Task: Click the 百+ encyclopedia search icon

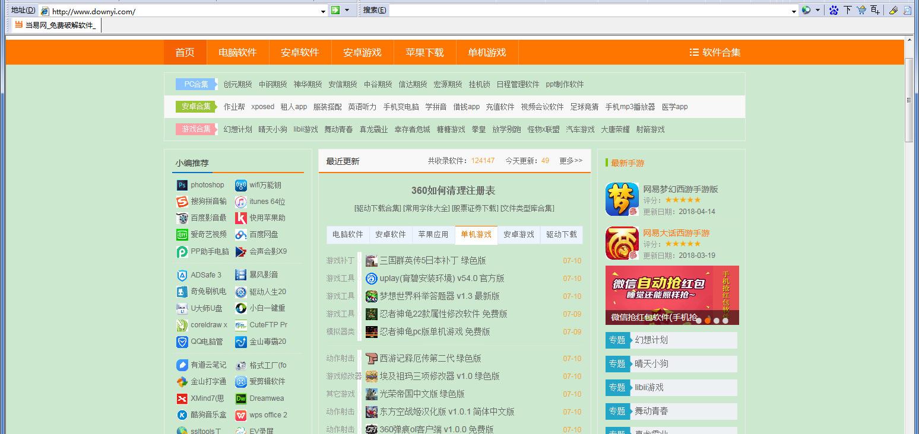Action: pos(875,10)
